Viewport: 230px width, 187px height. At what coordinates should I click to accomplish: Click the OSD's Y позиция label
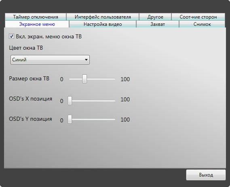click(30, 119)
